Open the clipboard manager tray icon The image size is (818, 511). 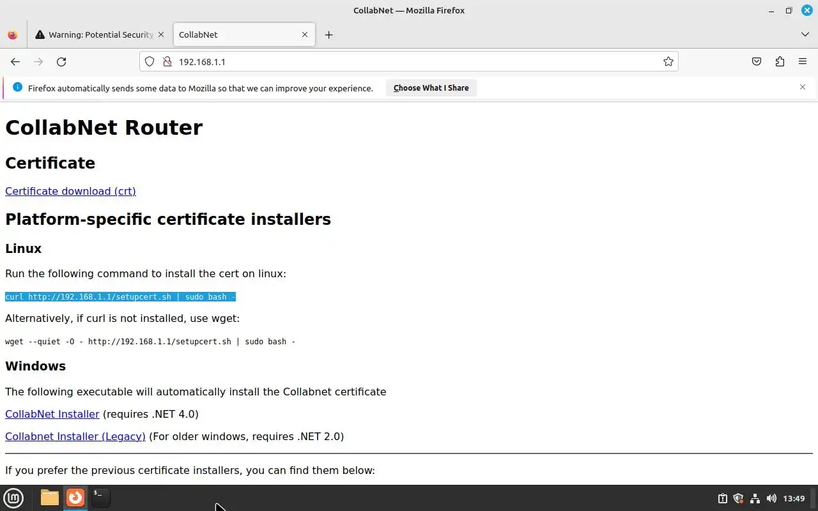click(x=723, y=498)
